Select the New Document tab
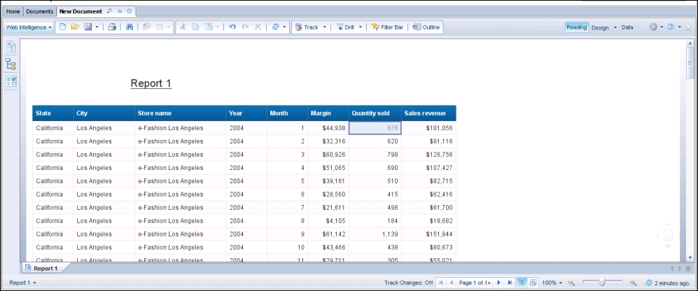Image resolution: width=698 pixels, height=291 pixels. pyautogui.click(x=81, y=12)
